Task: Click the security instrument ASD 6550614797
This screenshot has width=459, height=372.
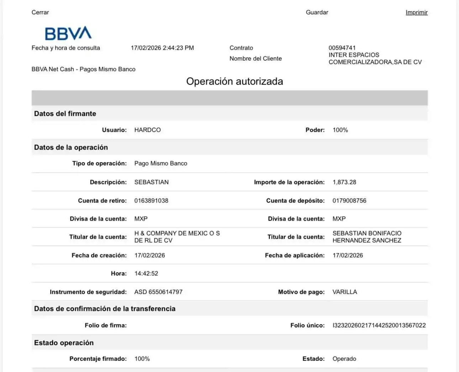Action: [158, 292]
